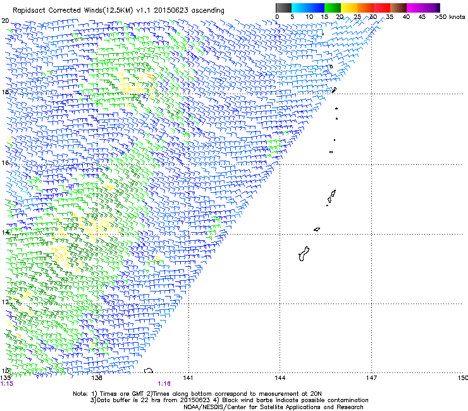Click the 'Black wind barbs indicate possible contamination' note

tap(295, 400)
